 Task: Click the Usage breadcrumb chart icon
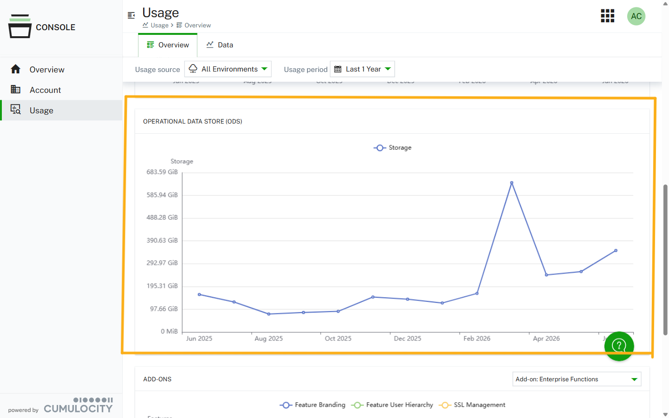point(145,25)
